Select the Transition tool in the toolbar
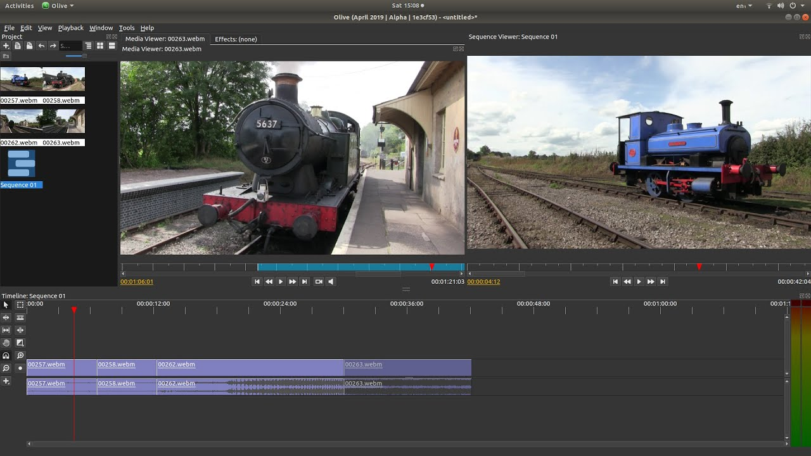 pos(20,343)
